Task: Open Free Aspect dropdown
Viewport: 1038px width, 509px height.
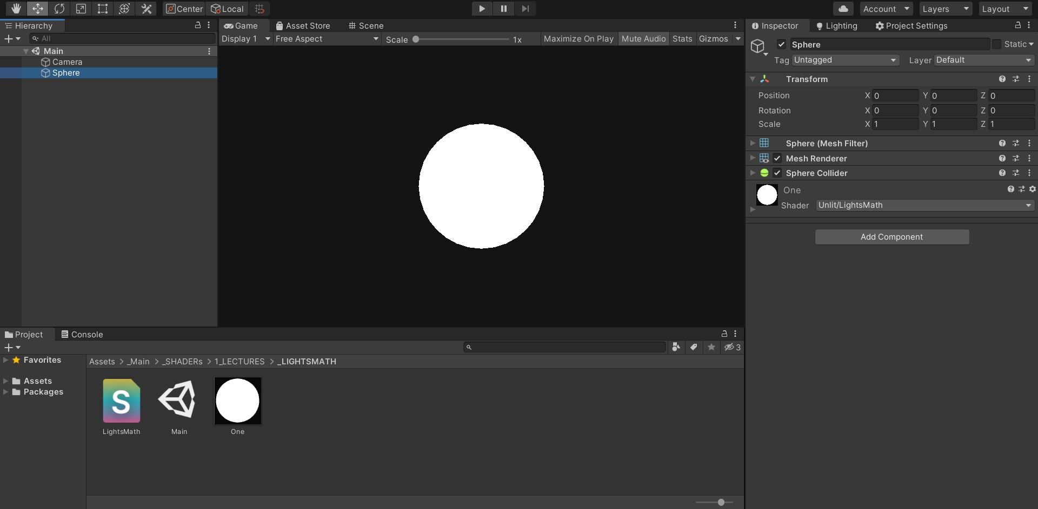Action: click(327, 39)
